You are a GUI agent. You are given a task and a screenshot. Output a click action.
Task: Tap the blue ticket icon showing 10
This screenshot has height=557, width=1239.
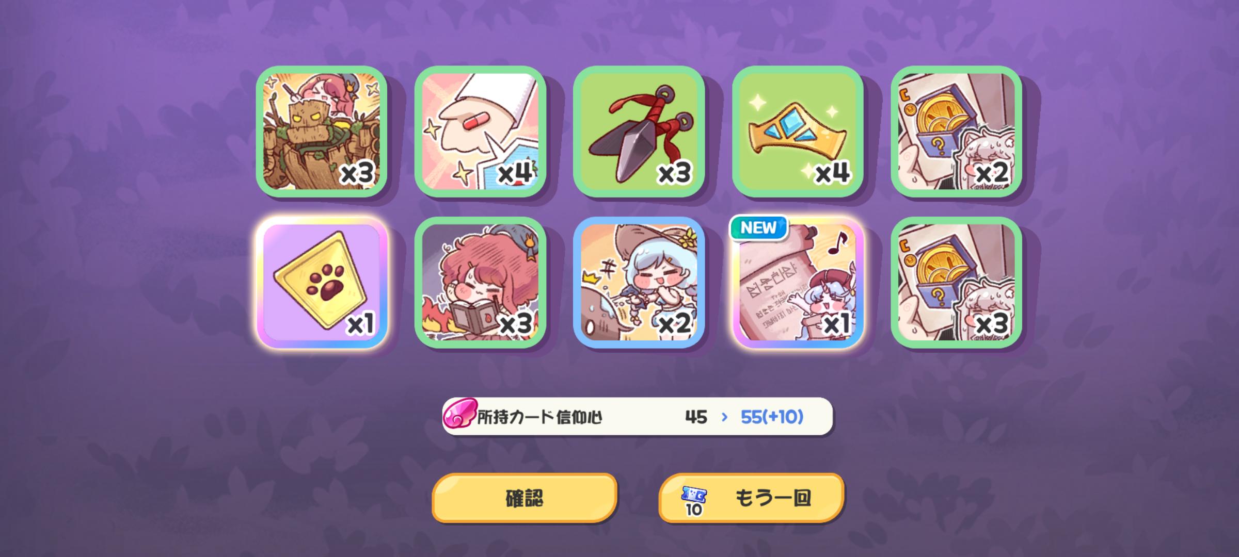pos(694,500)
